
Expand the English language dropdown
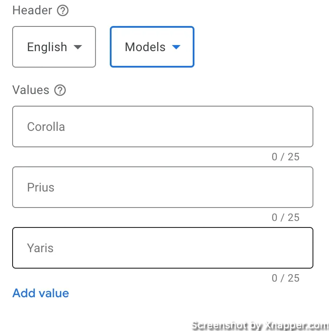(x=54, y=47)
